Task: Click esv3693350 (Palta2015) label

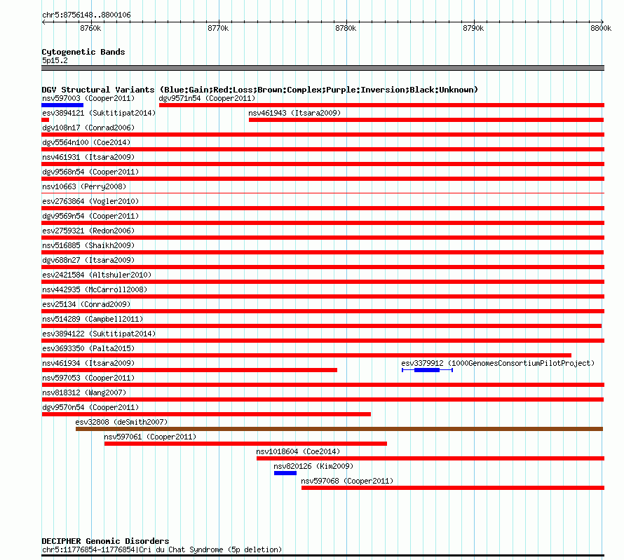Action: pos(88,348)
